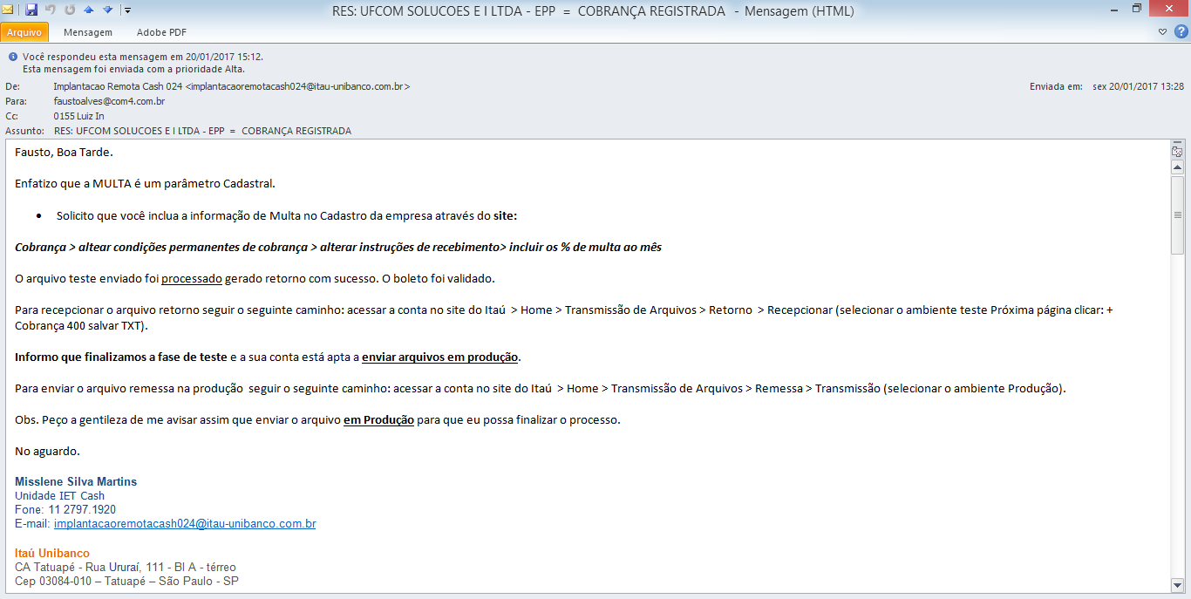This screenshot has width=1191, height=599.
Task: Click the info icon beside the replied notice
Action: pos(12,57)
